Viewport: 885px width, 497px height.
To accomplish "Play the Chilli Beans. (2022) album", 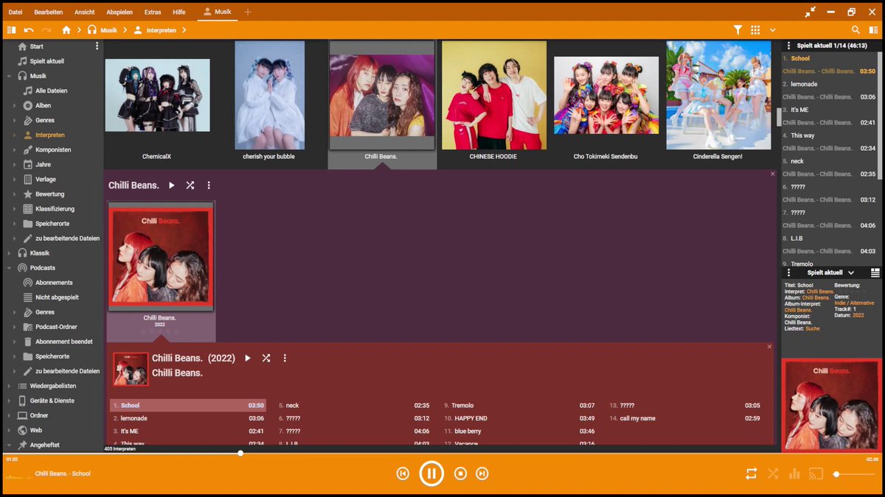I will coord(248,358).
